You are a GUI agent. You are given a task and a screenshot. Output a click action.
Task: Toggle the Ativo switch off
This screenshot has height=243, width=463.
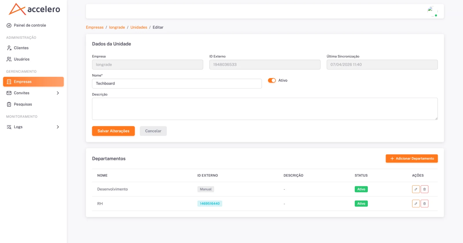272,80
